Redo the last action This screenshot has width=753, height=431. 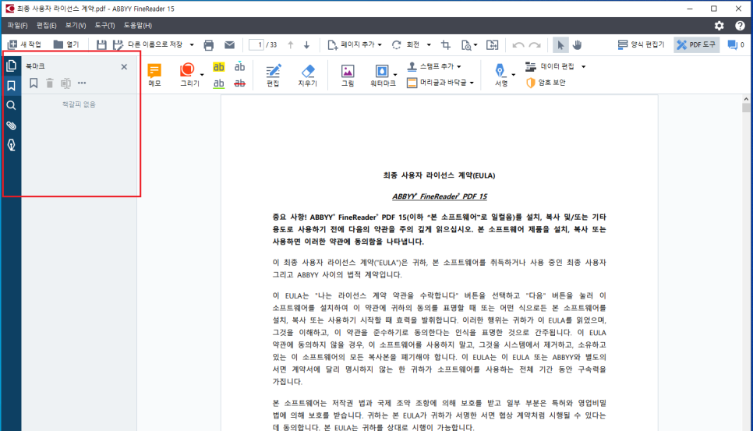click(x=535, y=45)
